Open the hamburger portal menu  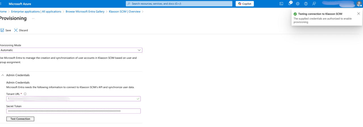1,4
